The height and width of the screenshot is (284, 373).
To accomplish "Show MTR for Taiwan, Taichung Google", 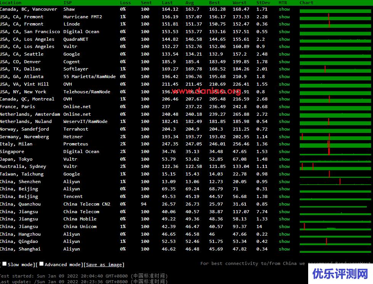I will [x=284, y=174].
